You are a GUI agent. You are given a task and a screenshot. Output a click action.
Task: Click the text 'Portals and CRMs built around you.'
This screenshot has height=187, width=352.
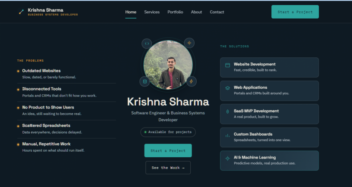(x=261, y=93)
